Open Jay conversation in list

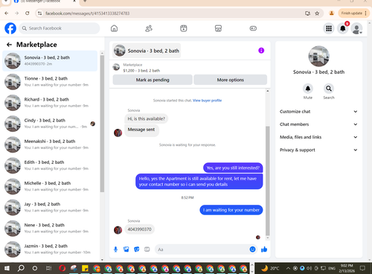point(50,207)
